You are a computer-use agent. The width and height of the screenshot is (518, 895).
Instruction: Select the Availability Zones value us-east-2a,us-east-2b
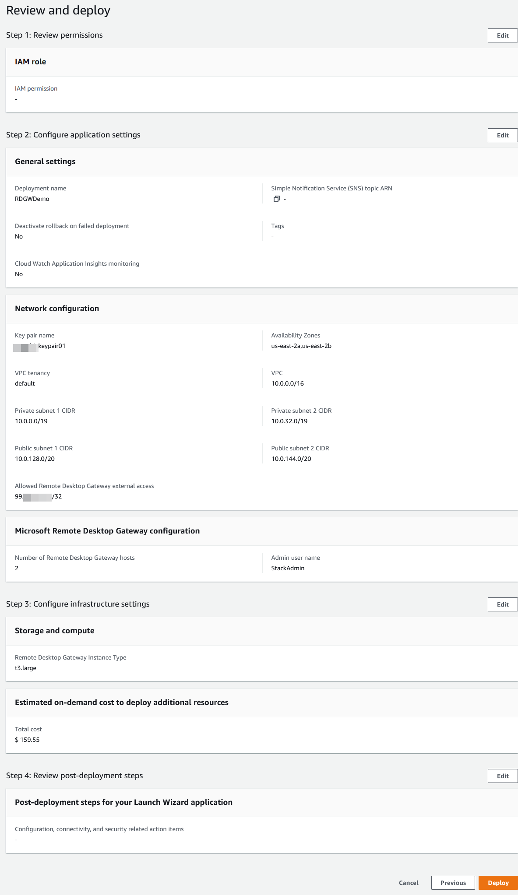pos(301,346)
